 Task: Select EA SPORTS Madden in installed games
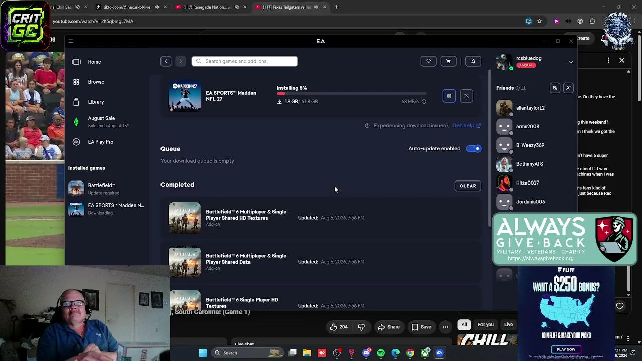click(x=107, y=209)
